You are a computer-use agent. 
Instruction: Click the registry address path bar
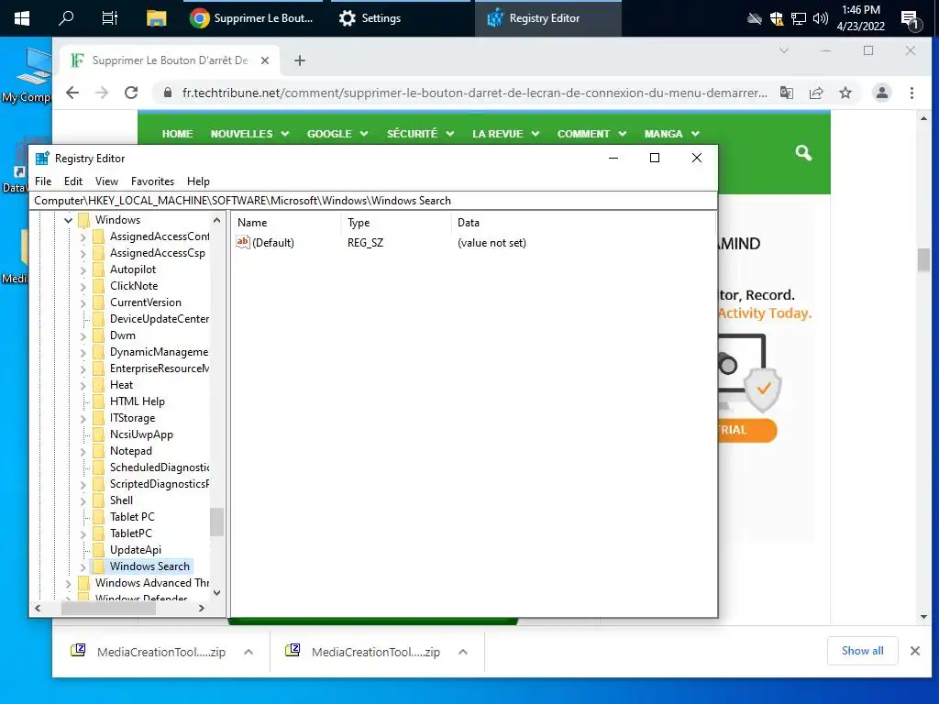pyautogui.click(x=373, y=201)
